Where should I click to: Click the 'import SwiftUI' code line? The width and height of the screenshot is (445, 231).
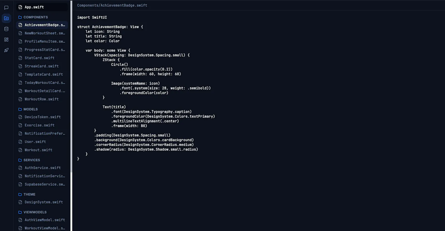point(92,17)
